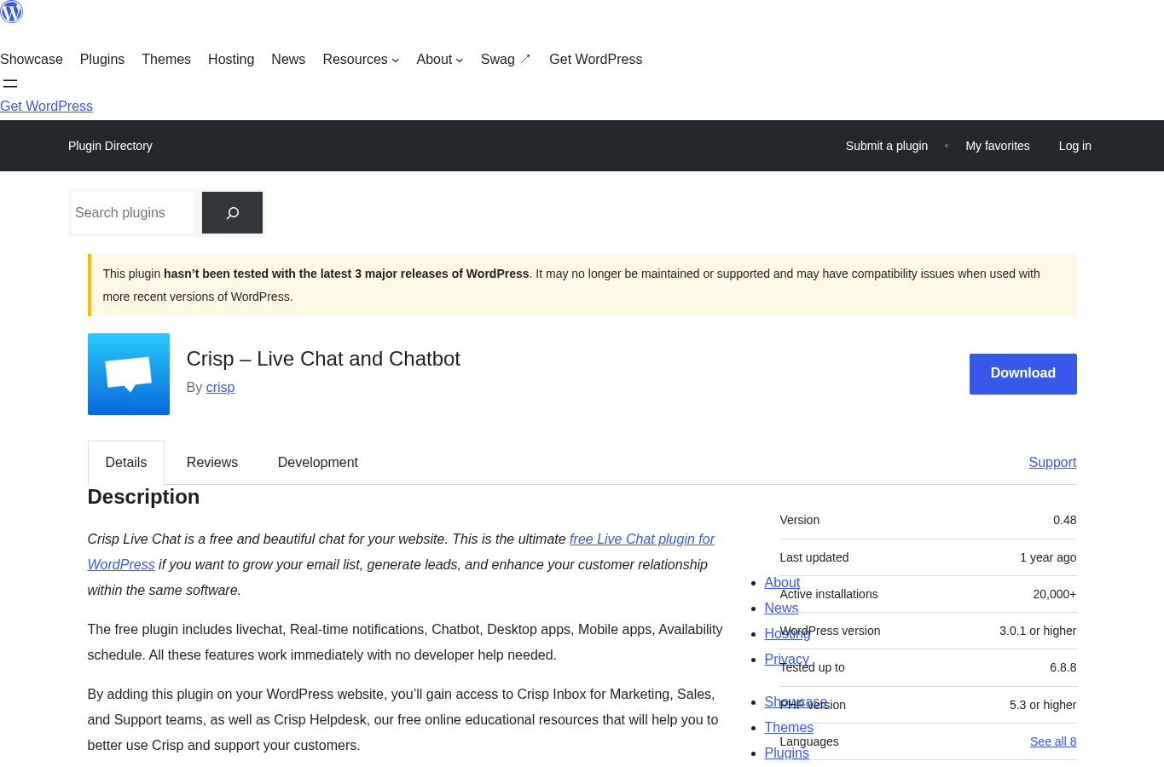Click the See all 8 languages link
The width and height of the screenshot is (1164, 767).
[x=1053, y=741]
